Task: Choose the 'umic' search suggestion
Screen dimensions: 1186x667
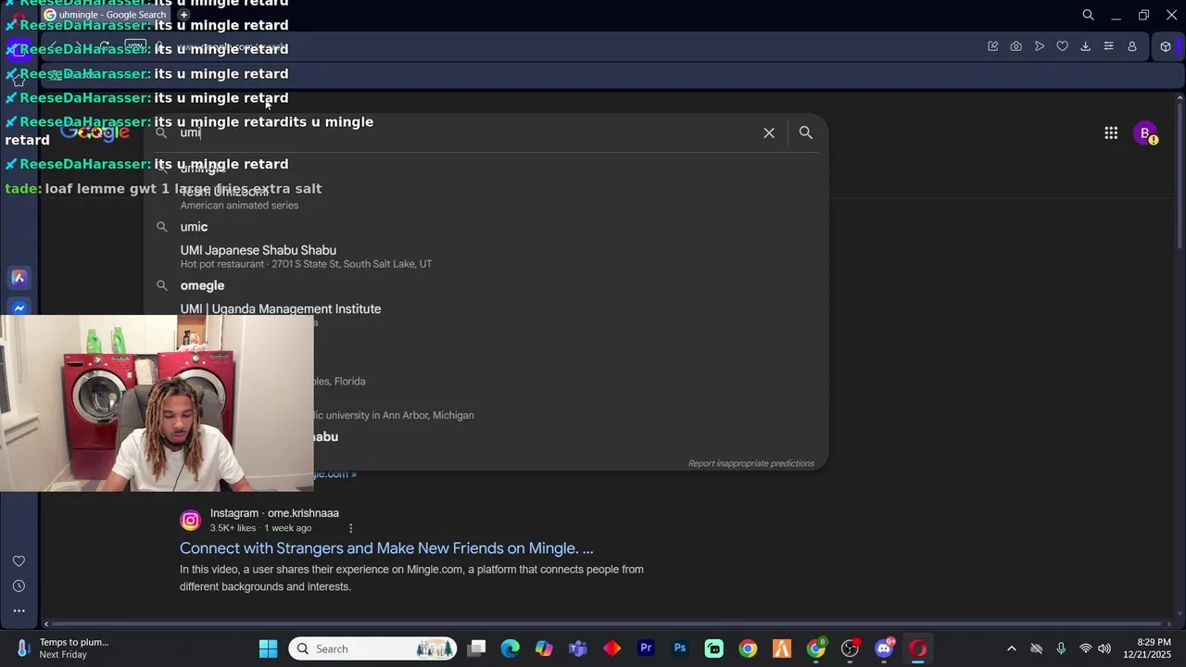Action: point(194,227)
